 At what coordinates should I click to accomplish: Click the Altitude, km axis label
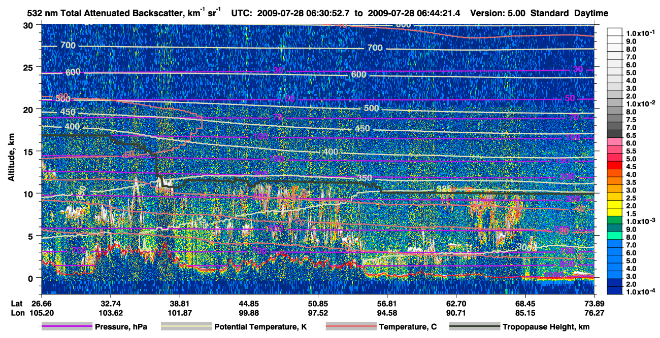(x=11, y=157)
